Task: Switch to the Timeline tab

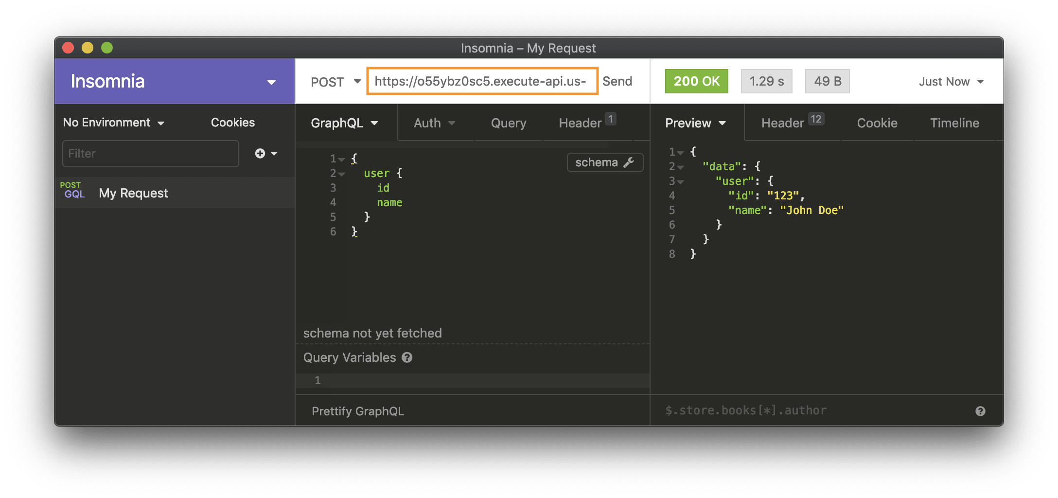Action: click(x=954, y=123)
